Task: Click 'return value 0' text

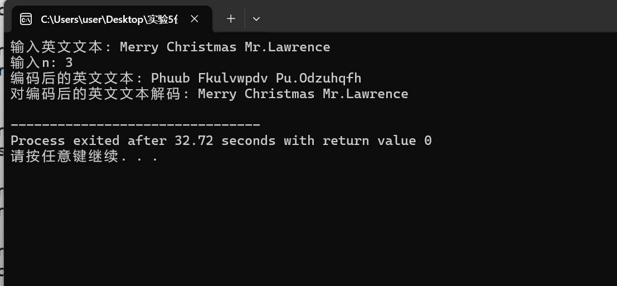Action: pyautogui.click(x=377, y=140)
